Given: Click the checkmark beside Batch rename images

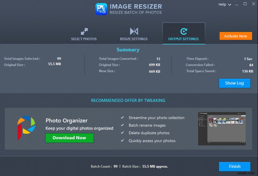Looking at the screenshot, I should coord(122,125).
